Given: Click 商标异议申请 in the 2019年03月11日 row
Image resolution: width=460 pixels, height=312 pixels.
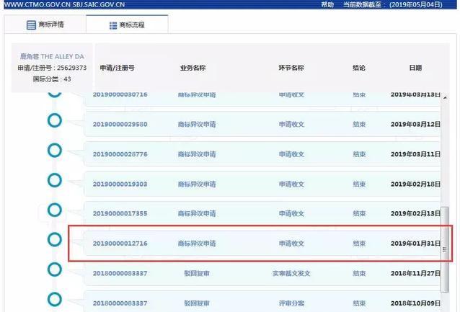Looking at the screenshot, I should (x=197, y=154).
